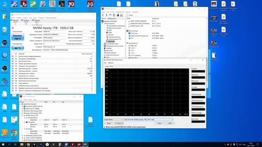Click Start button in Disk Benchmark
This screenshot has height=147, width=262.
click(x=108, y=123)
